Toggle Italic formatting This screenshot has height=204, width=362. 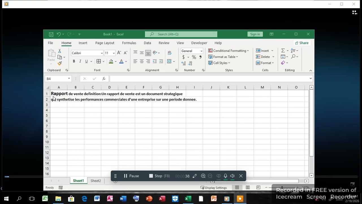point(80,61)
